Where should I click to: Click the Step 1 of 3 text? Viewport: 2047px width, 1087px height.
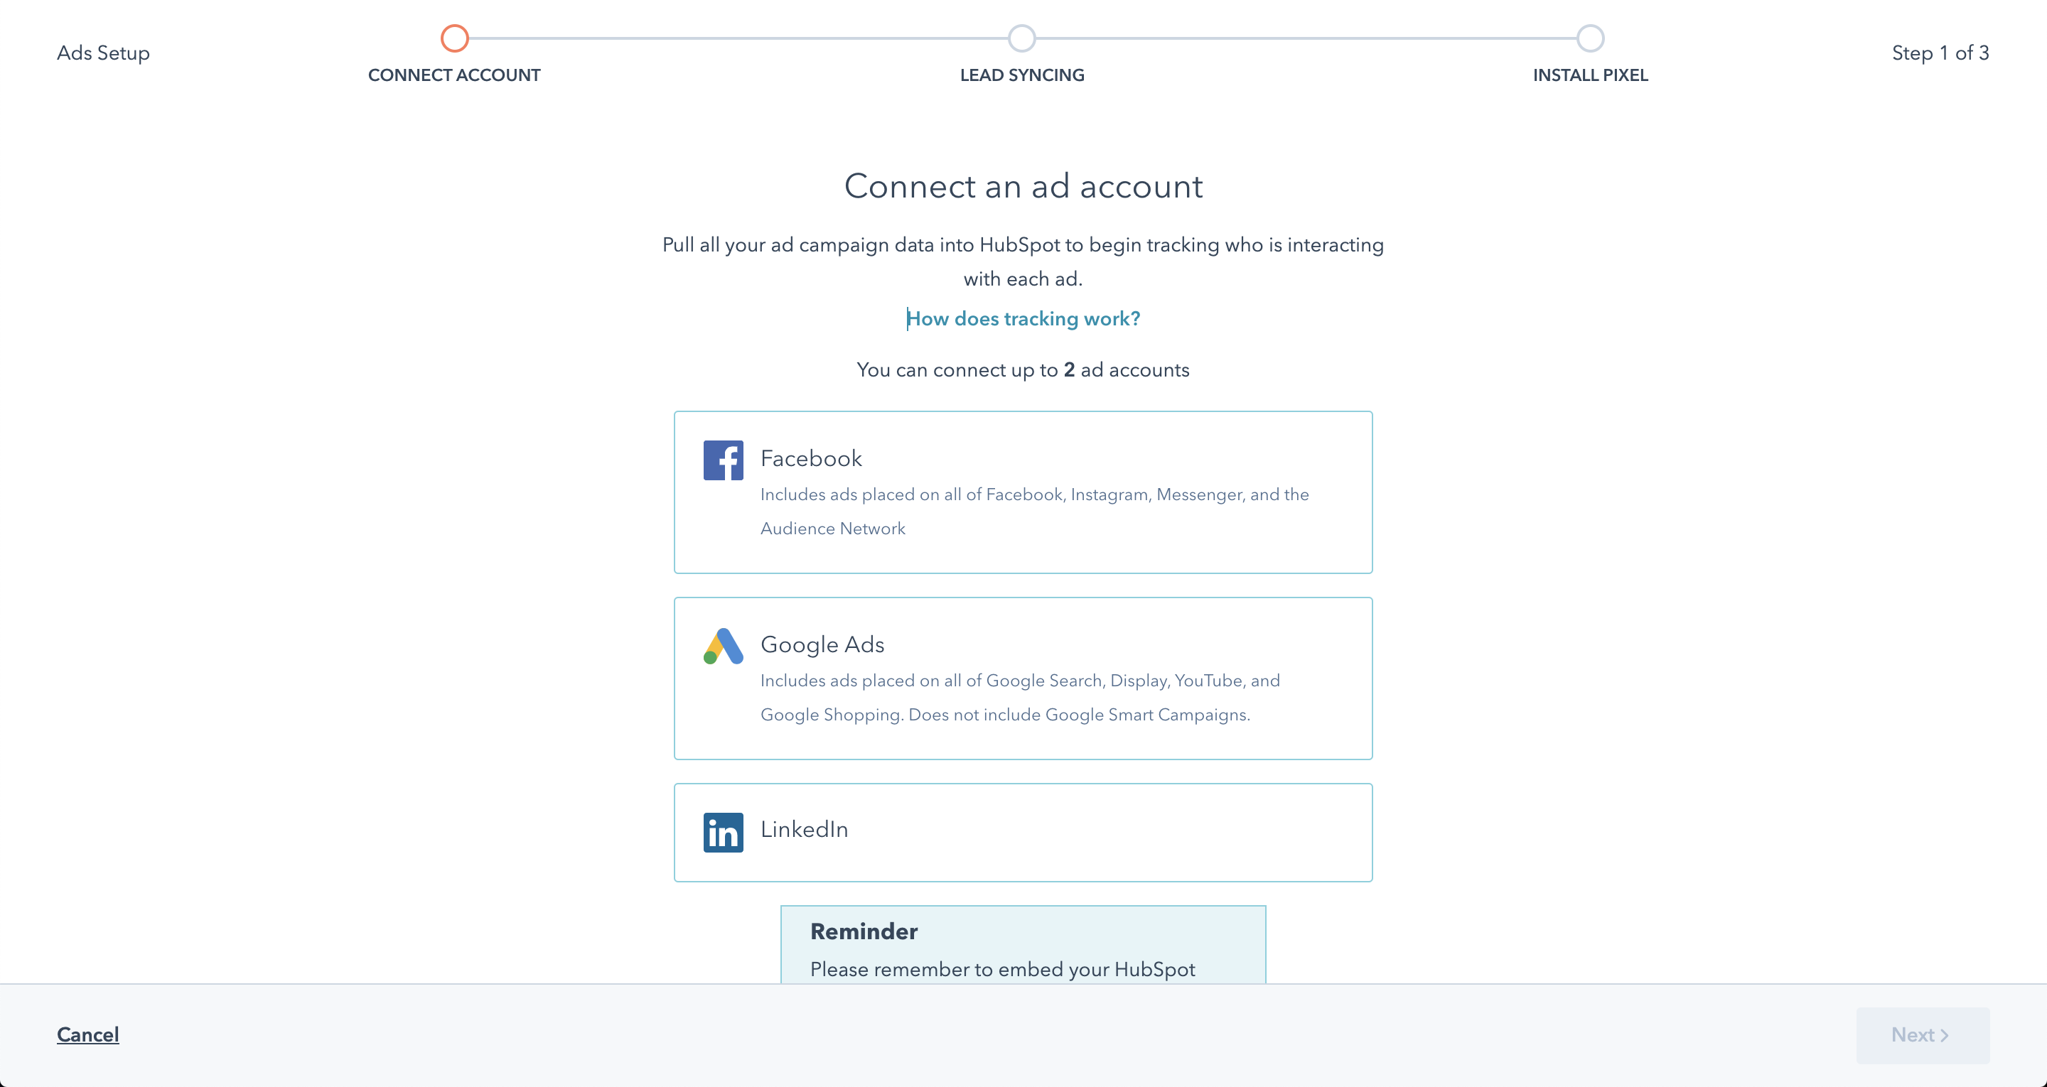(1940, 53)
